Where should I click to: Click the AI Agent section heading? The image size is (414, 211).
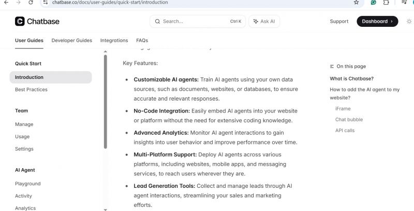tap(25, 170)
